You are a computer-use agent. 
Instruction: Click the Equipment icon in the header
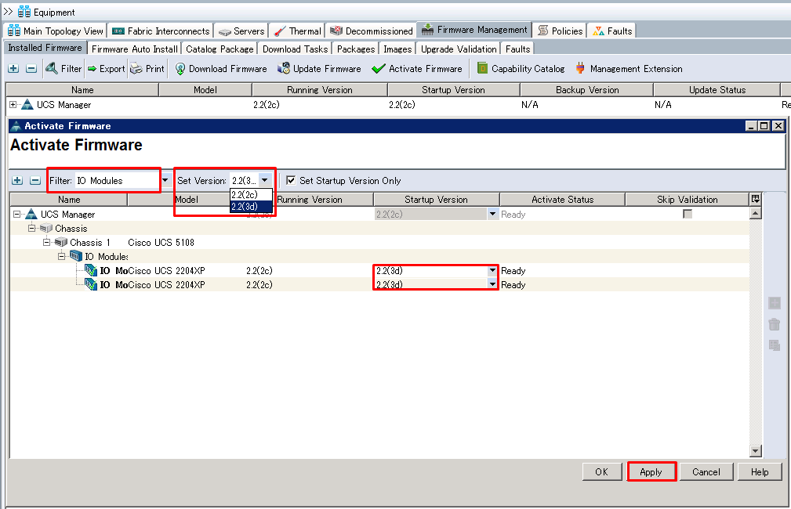(x=24, y=12)
